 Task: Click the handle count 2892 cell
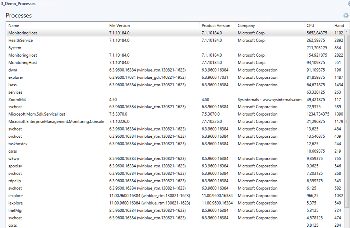[x=339, y=40]
